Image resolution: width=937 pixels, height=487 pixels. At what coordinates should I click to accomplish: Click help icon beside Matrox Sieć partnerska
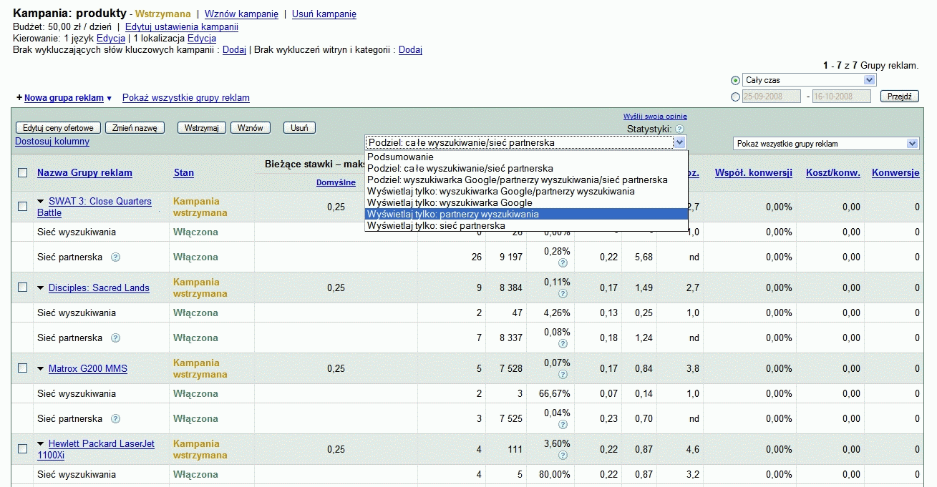pyautogui.click(x=115, y=418)
